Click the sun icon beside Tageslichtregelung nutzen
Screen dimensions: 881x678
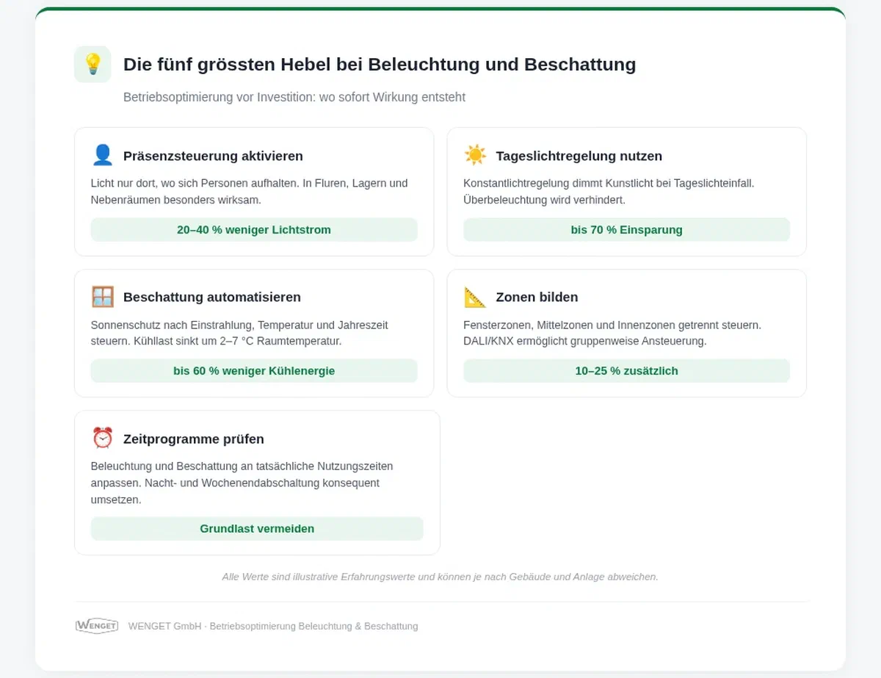[475, 155]
